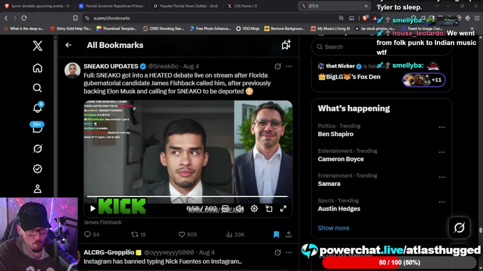The width and height of the screenshot is (483, 271).
Task: Open VDO.Ninja bookmark
Action: [248, 29]
